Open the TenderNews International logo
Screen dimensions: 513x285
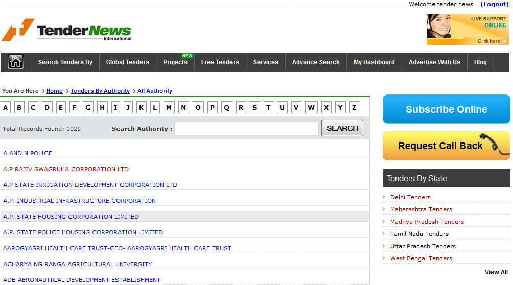click(x=67, y=30)
